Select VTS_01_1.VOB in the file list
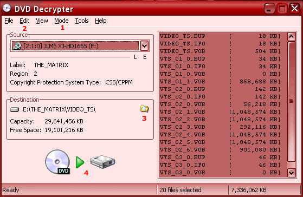 point(220,82)
